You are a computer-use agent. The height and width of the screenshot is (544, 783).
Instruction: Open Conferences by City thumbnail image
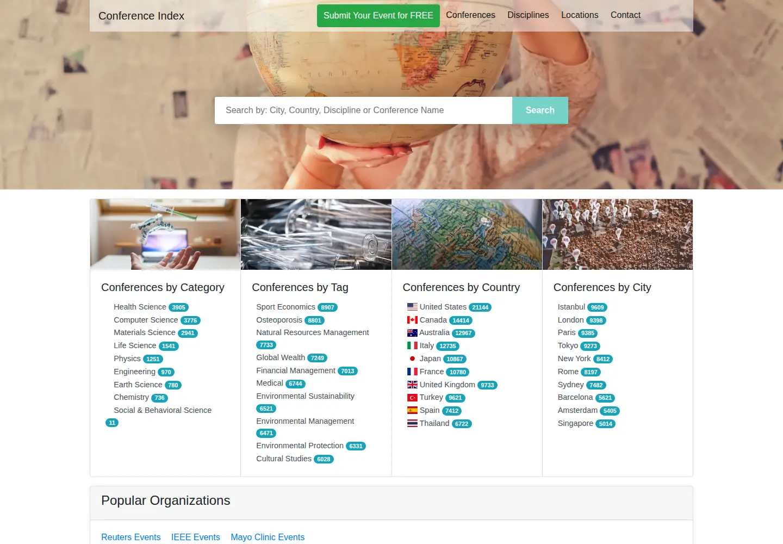point(618,234)
